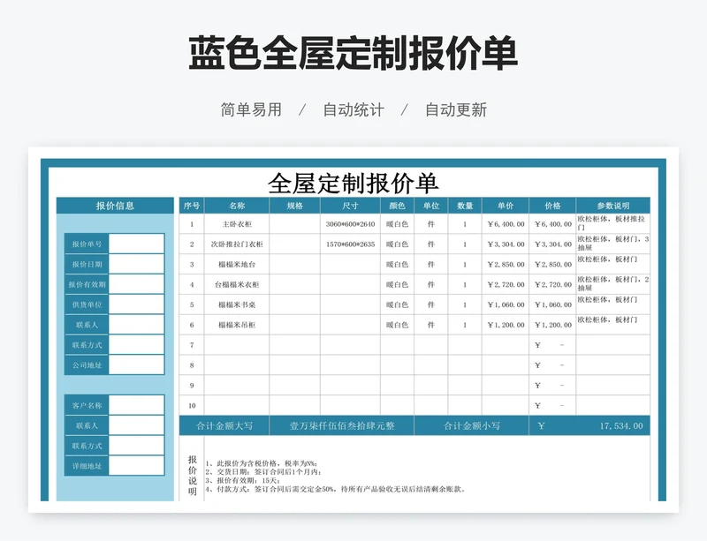Select the 参数说明 column header
Viewport: 707px width, 541px height.
click(613, 206)
